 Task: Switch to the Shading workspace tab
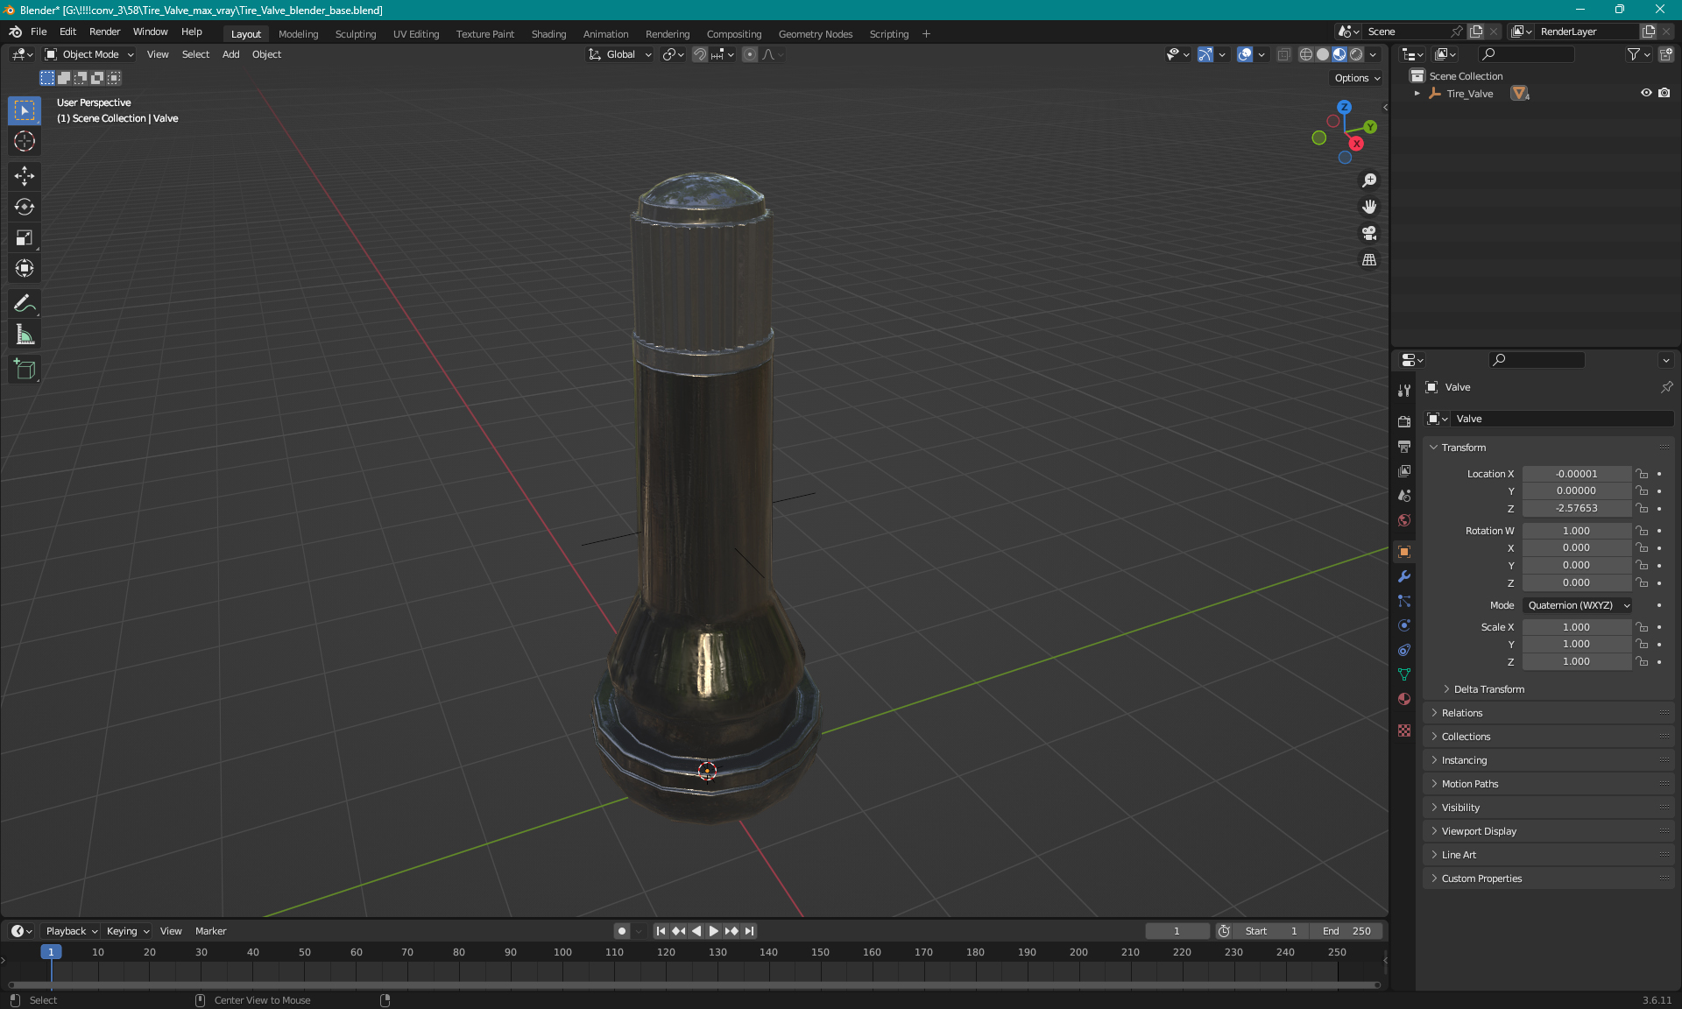coord(548,34)
